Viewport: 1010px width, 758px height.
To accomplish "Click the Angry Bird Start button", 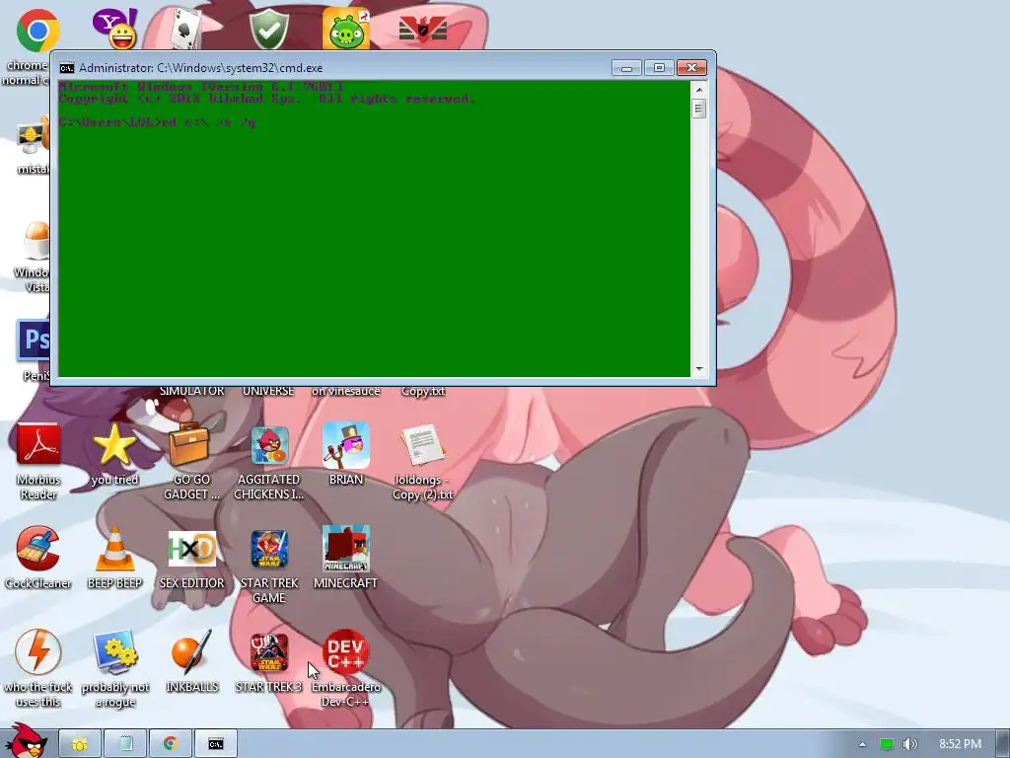I will (26, 740).
